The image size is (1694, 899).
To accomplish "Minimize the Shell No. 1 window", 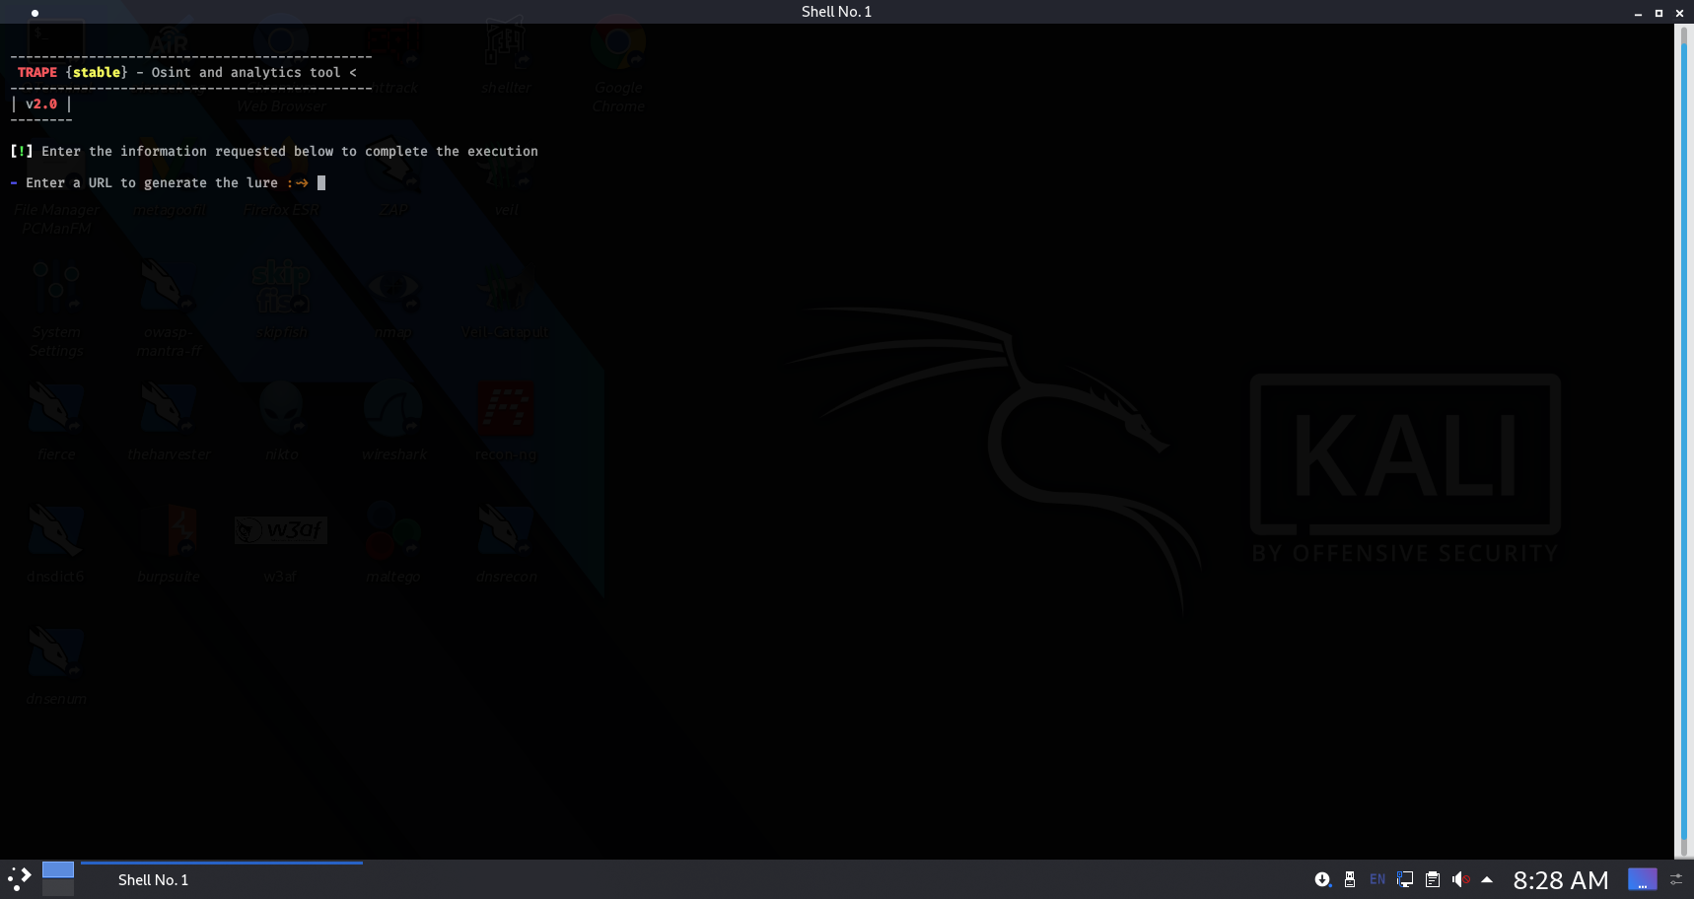I will [x=1638, y=13].
